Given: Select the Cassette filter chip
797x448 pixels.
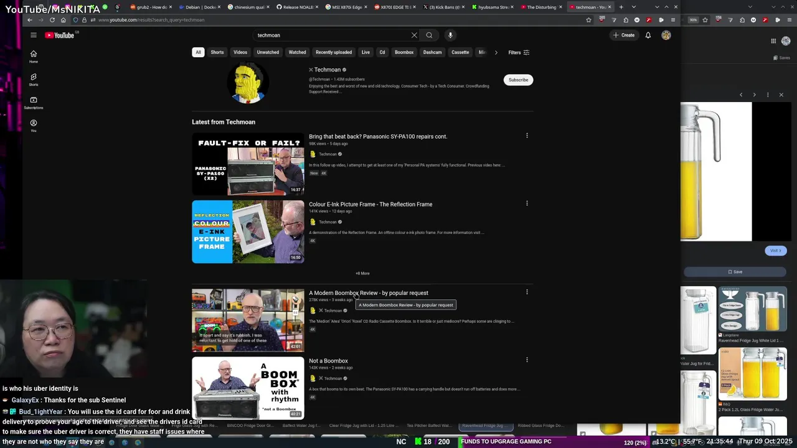Looking at the screenshot, I should (460, 52).
